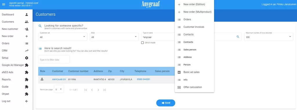Select Orders in the popup menu
The image size is (297, 110).
tap(194, 19)
